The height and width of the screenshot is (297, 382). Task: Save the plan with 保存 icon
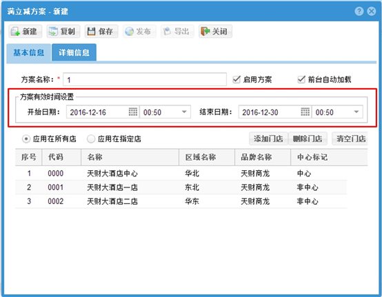tap(91, 32)
